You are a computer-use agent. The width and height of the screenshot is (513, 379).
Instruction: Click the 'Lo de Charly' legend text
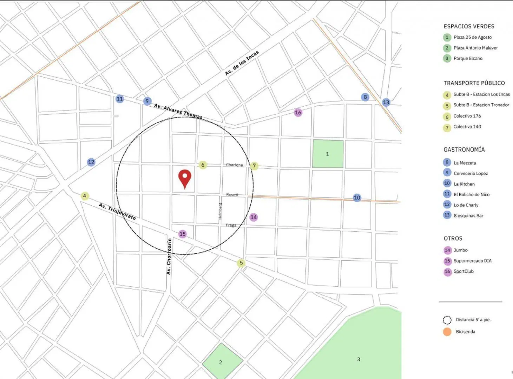click(x=466, y=205)
